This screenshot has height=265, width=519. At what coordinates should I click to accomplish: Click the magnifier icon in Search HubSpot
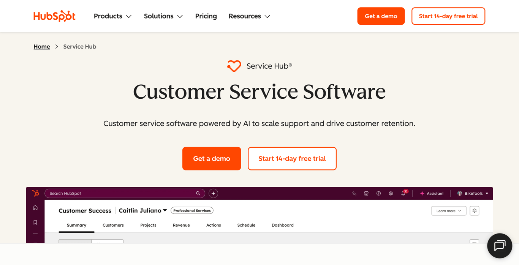tap(198, 193)
